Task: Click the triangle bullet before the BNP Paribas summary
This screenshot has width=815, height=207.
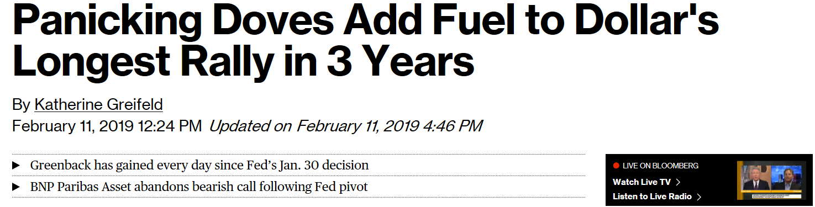Action: pyautogui.click(x=16, y=187)
